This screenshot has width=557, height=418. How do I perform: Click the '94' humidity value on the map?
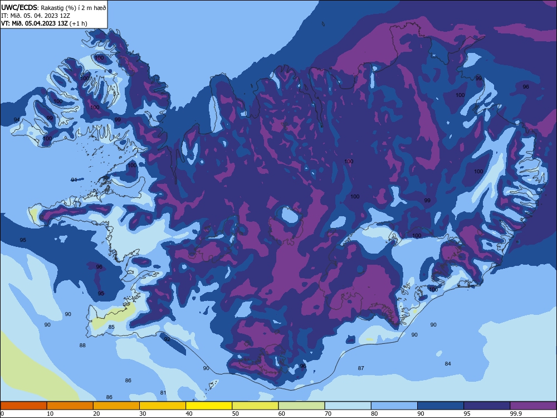17,119
